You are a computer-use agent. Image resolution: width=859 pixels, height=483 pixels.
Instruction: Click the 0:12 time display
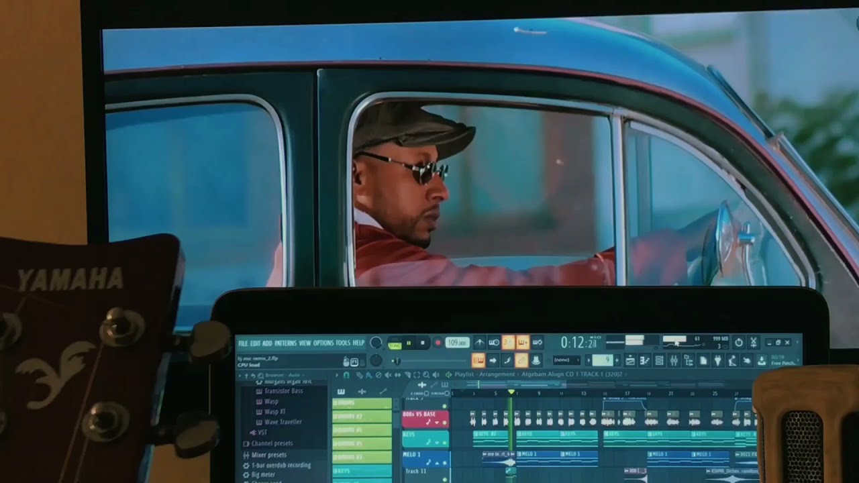[x=578, y=343]
